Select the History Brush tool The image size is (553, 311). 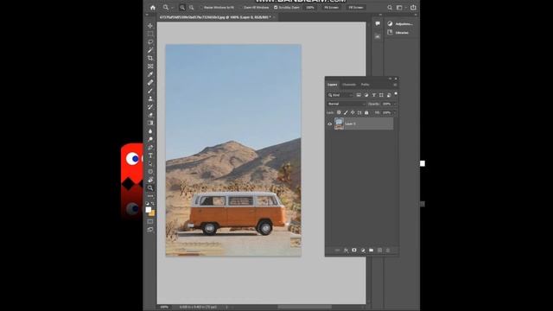(150, 107)
